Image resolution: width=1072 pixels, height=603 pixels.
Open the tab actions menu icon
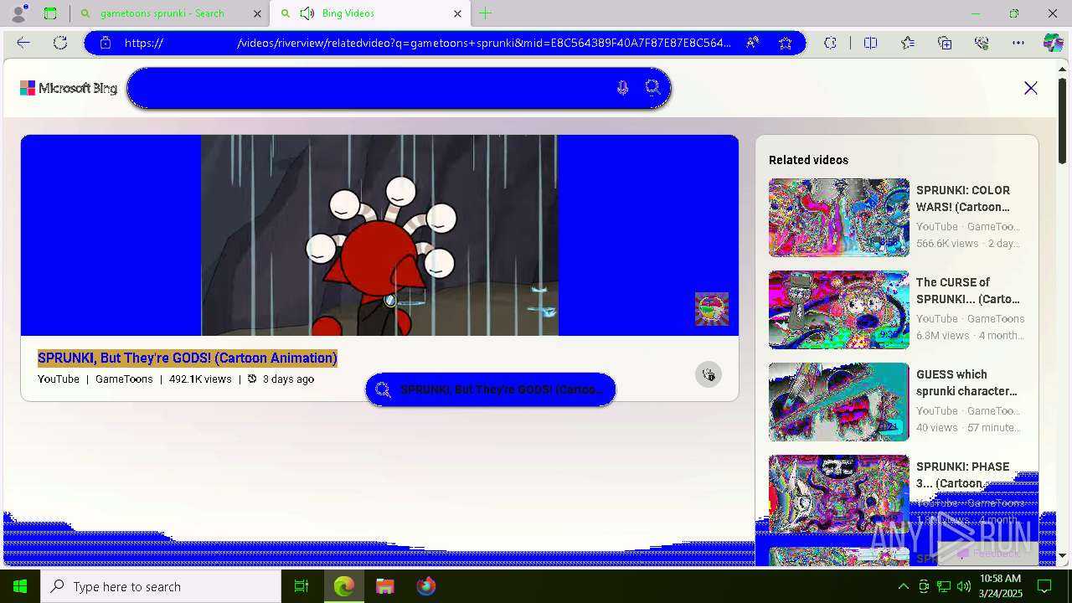(x=50, y=13)
